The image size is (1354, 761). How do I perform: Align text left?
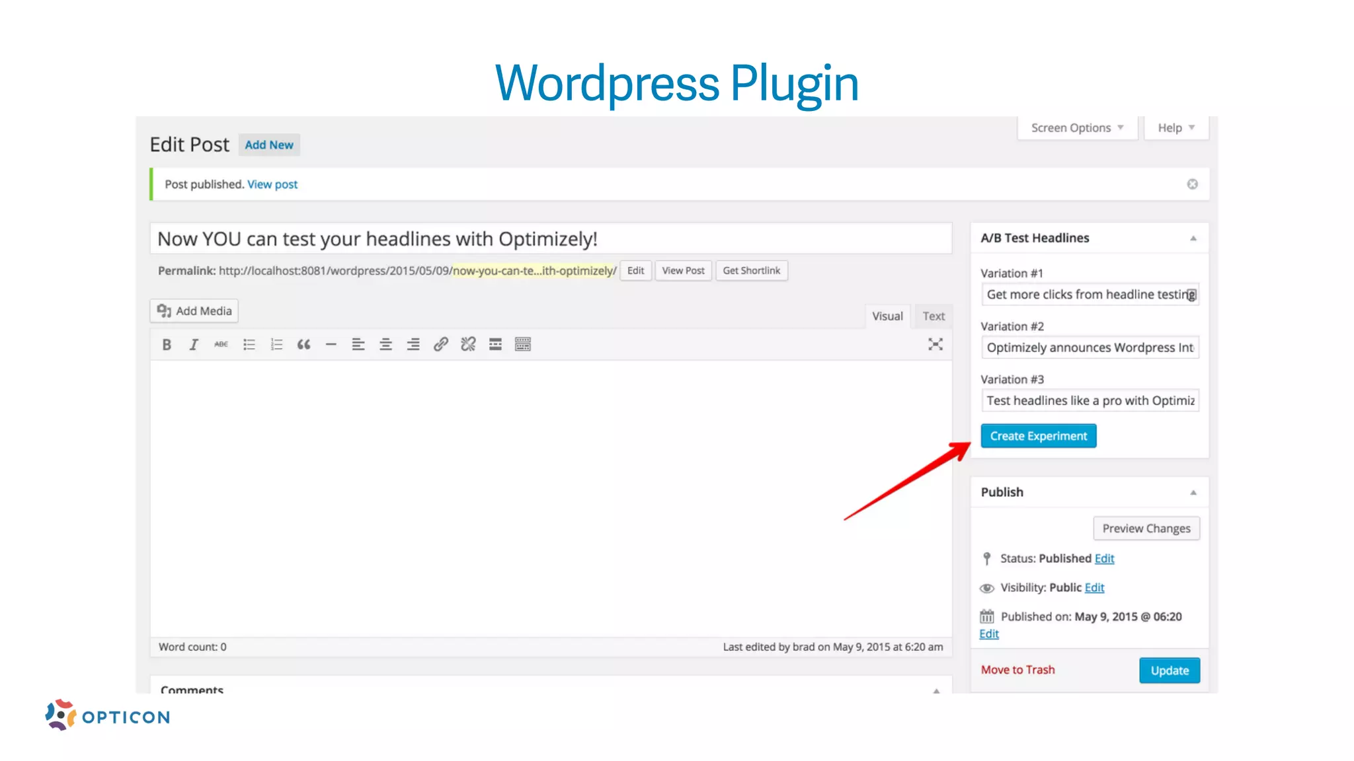[x=358, y=344]
